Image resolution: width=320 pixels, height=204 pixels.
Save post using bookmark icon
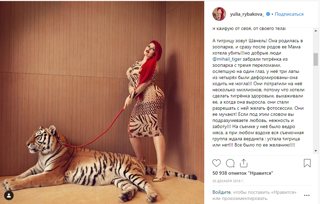pos(307,163)
